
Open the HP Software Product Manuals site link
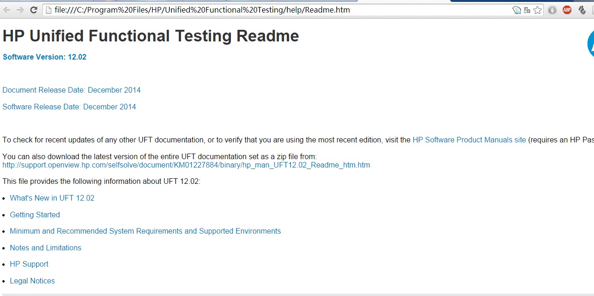[x=469, y=140]
